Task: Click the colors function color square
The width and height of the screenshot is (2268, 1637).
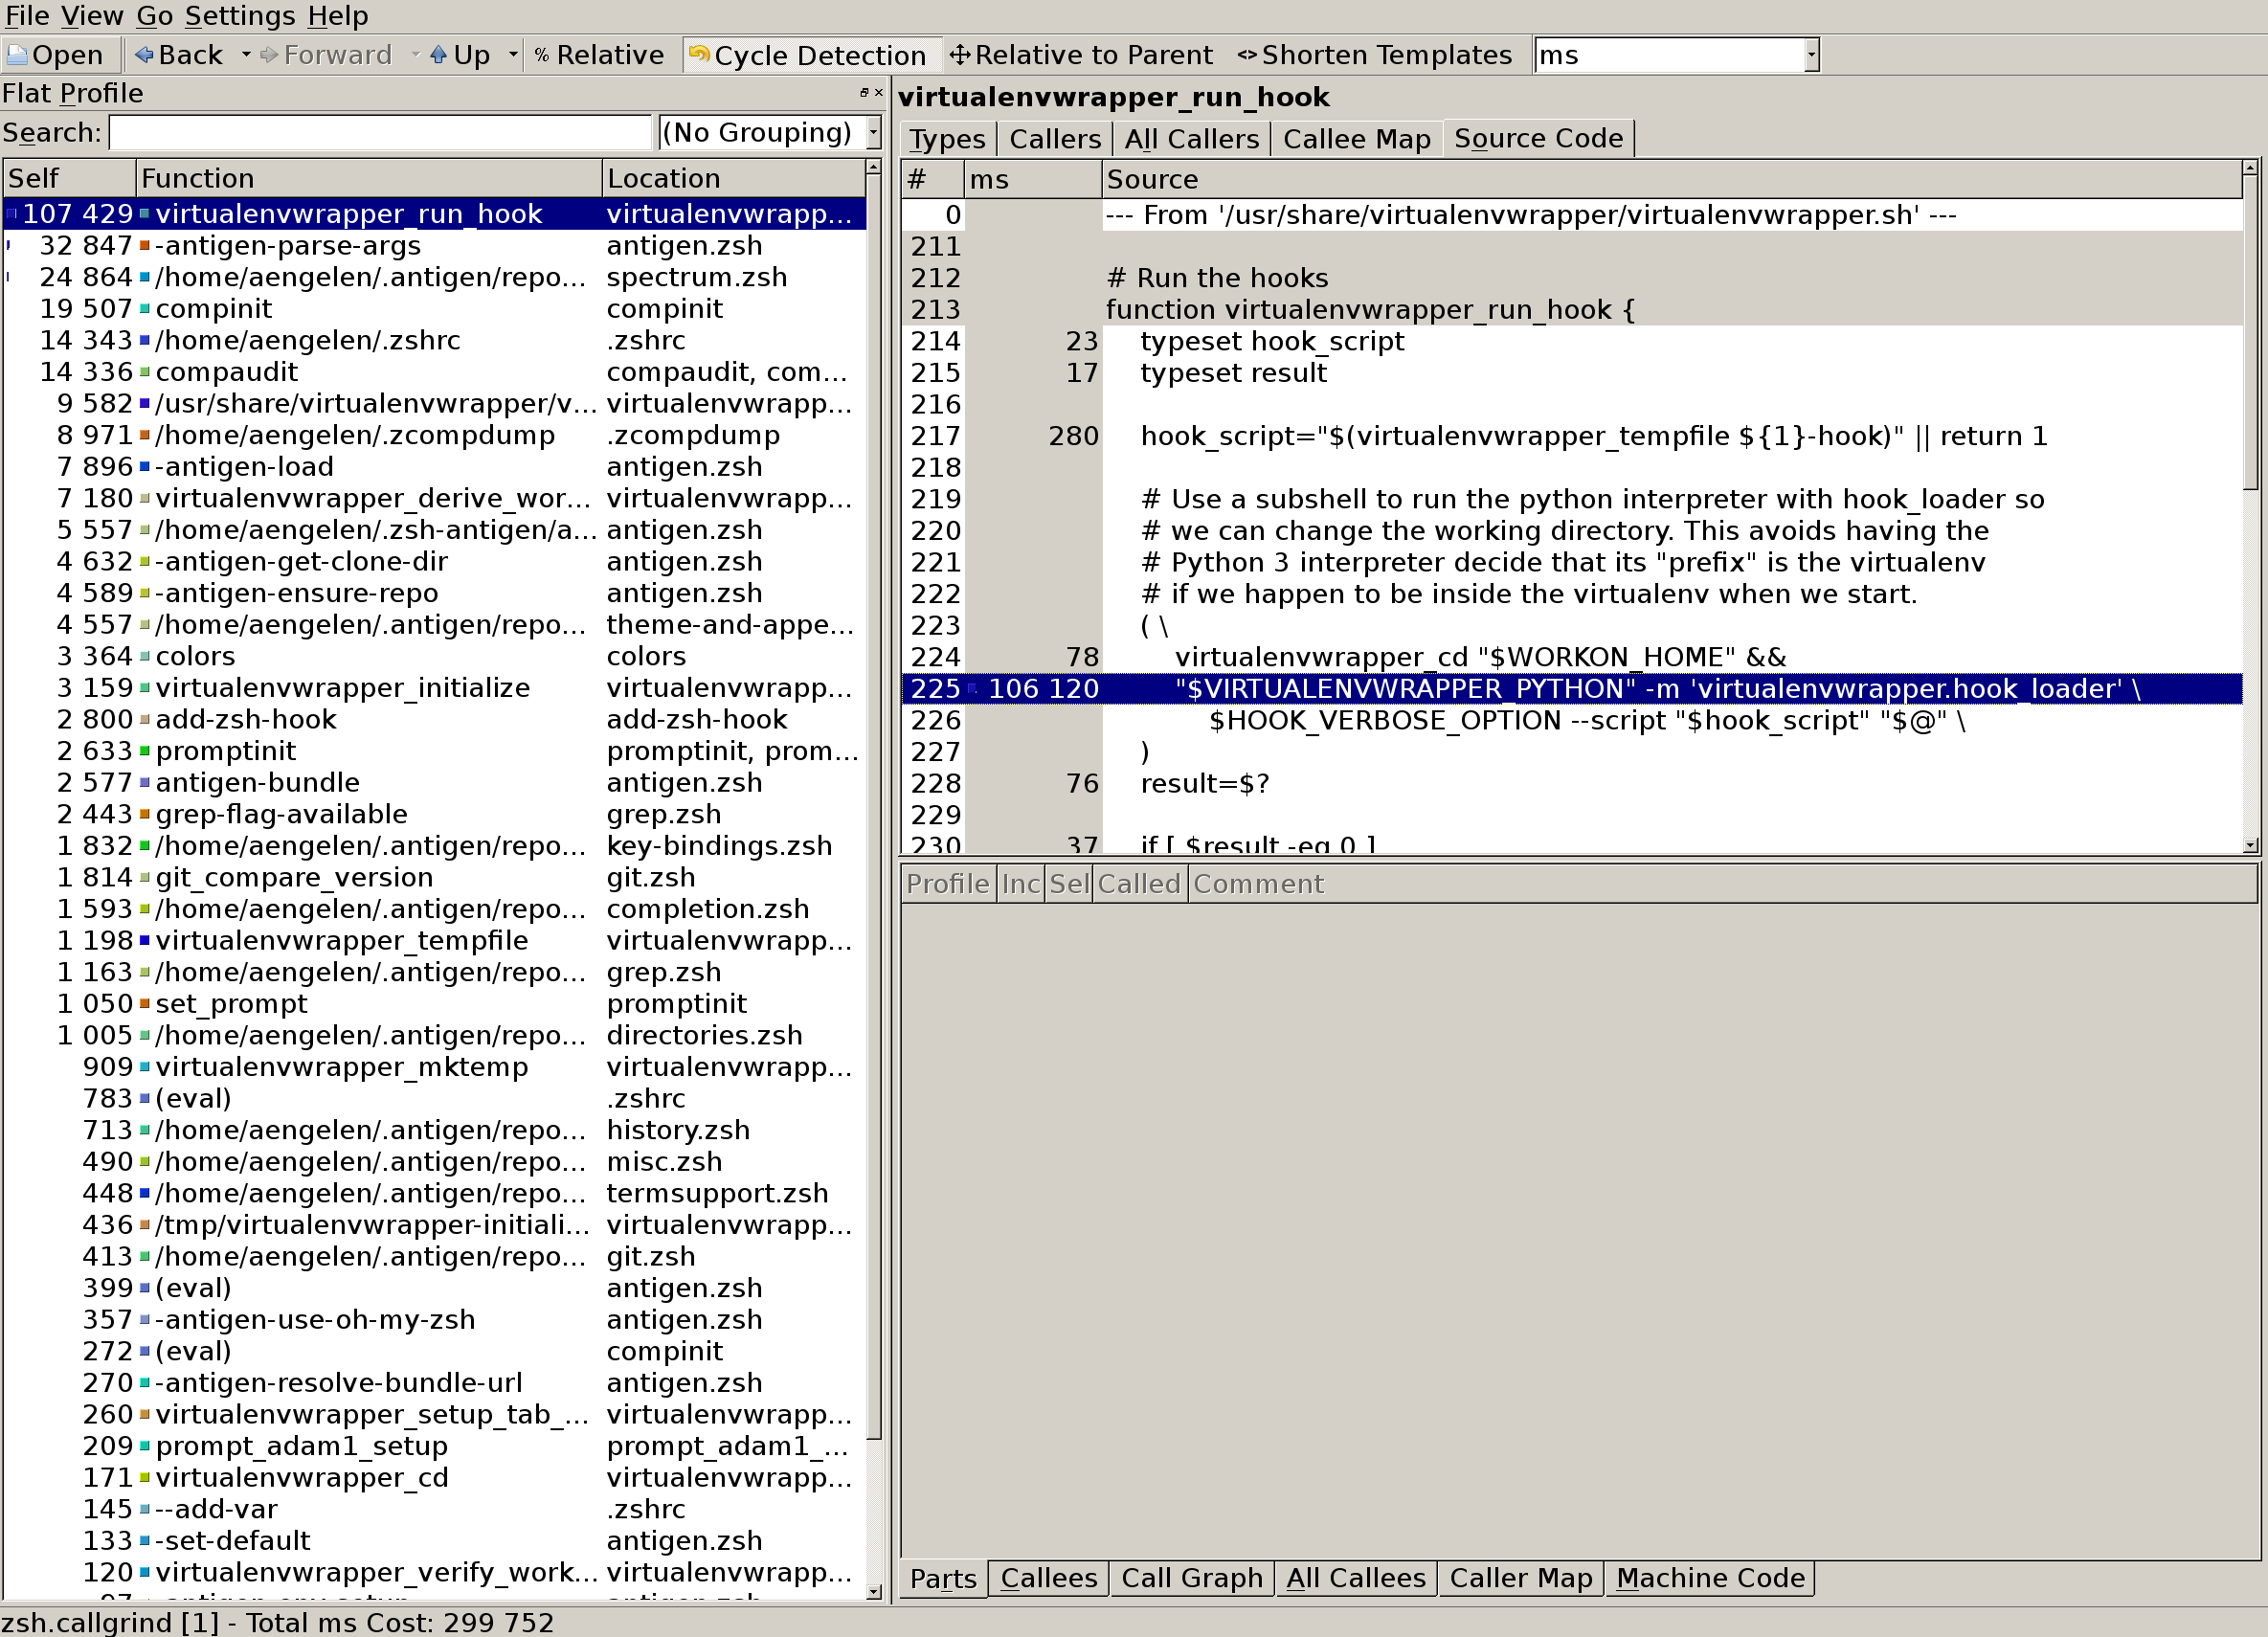Action: [145, 656]
